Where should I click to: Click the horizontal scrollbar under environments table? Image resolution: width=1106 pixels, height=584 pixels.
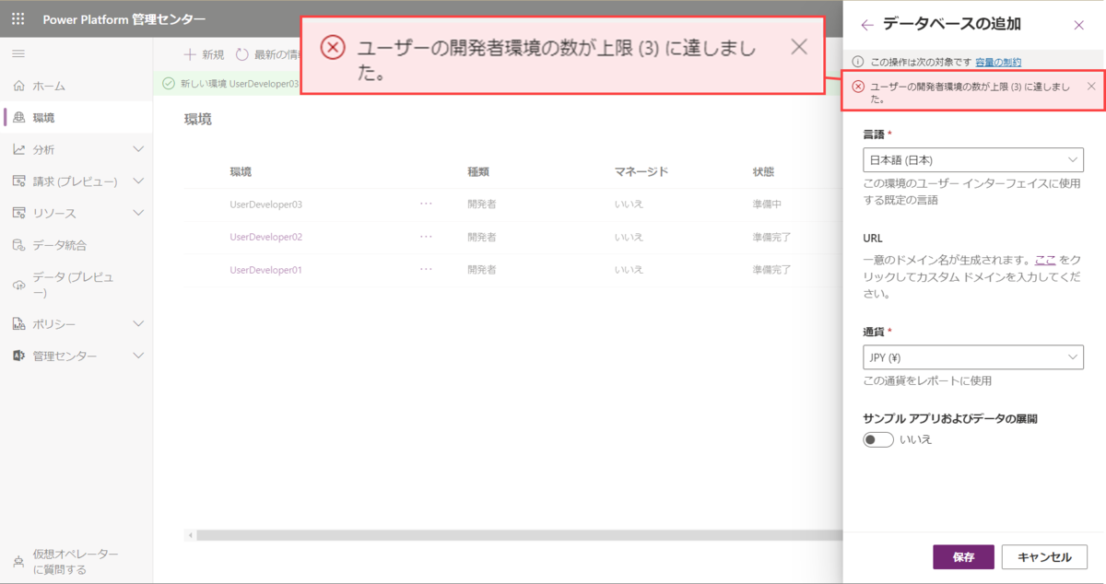[x=518, y=535]
